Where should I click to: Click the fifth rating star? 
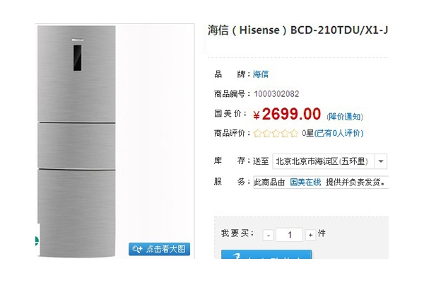click(294, 133)
